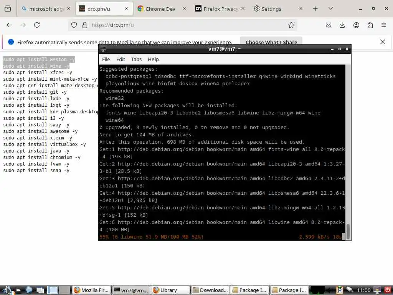Switch to Downloads window taskbar button
This screenshot has width=393, height=295.
click(x=210, y=290)
